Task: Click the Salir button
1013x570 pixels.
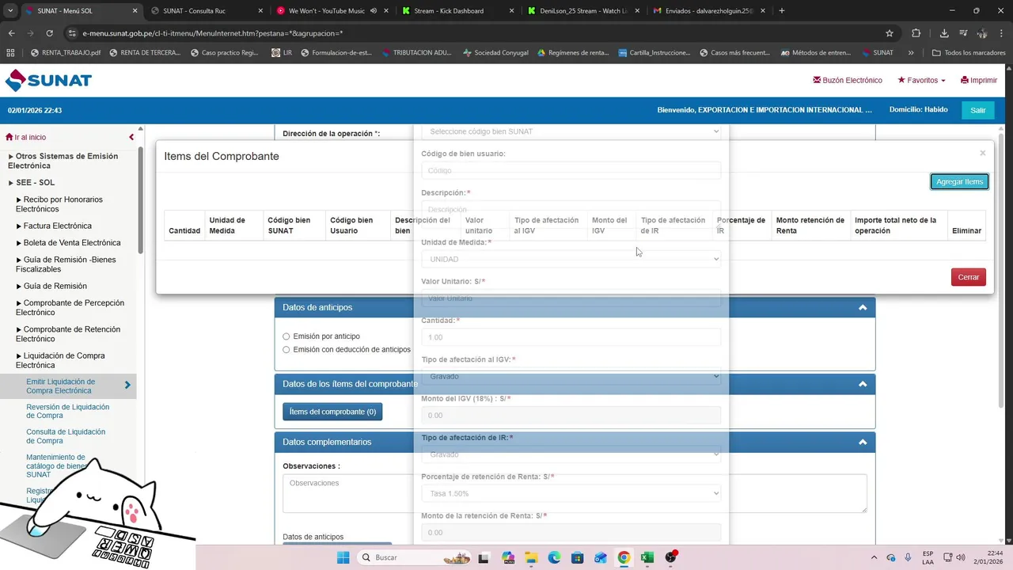Action: pos(978,110)
